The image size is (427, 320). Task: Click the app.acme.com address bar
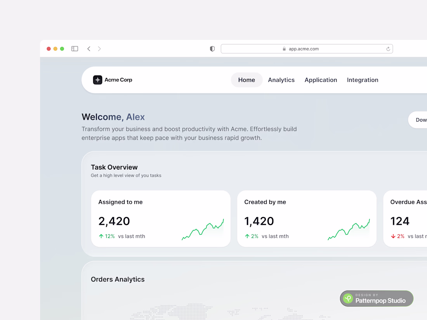307,49
